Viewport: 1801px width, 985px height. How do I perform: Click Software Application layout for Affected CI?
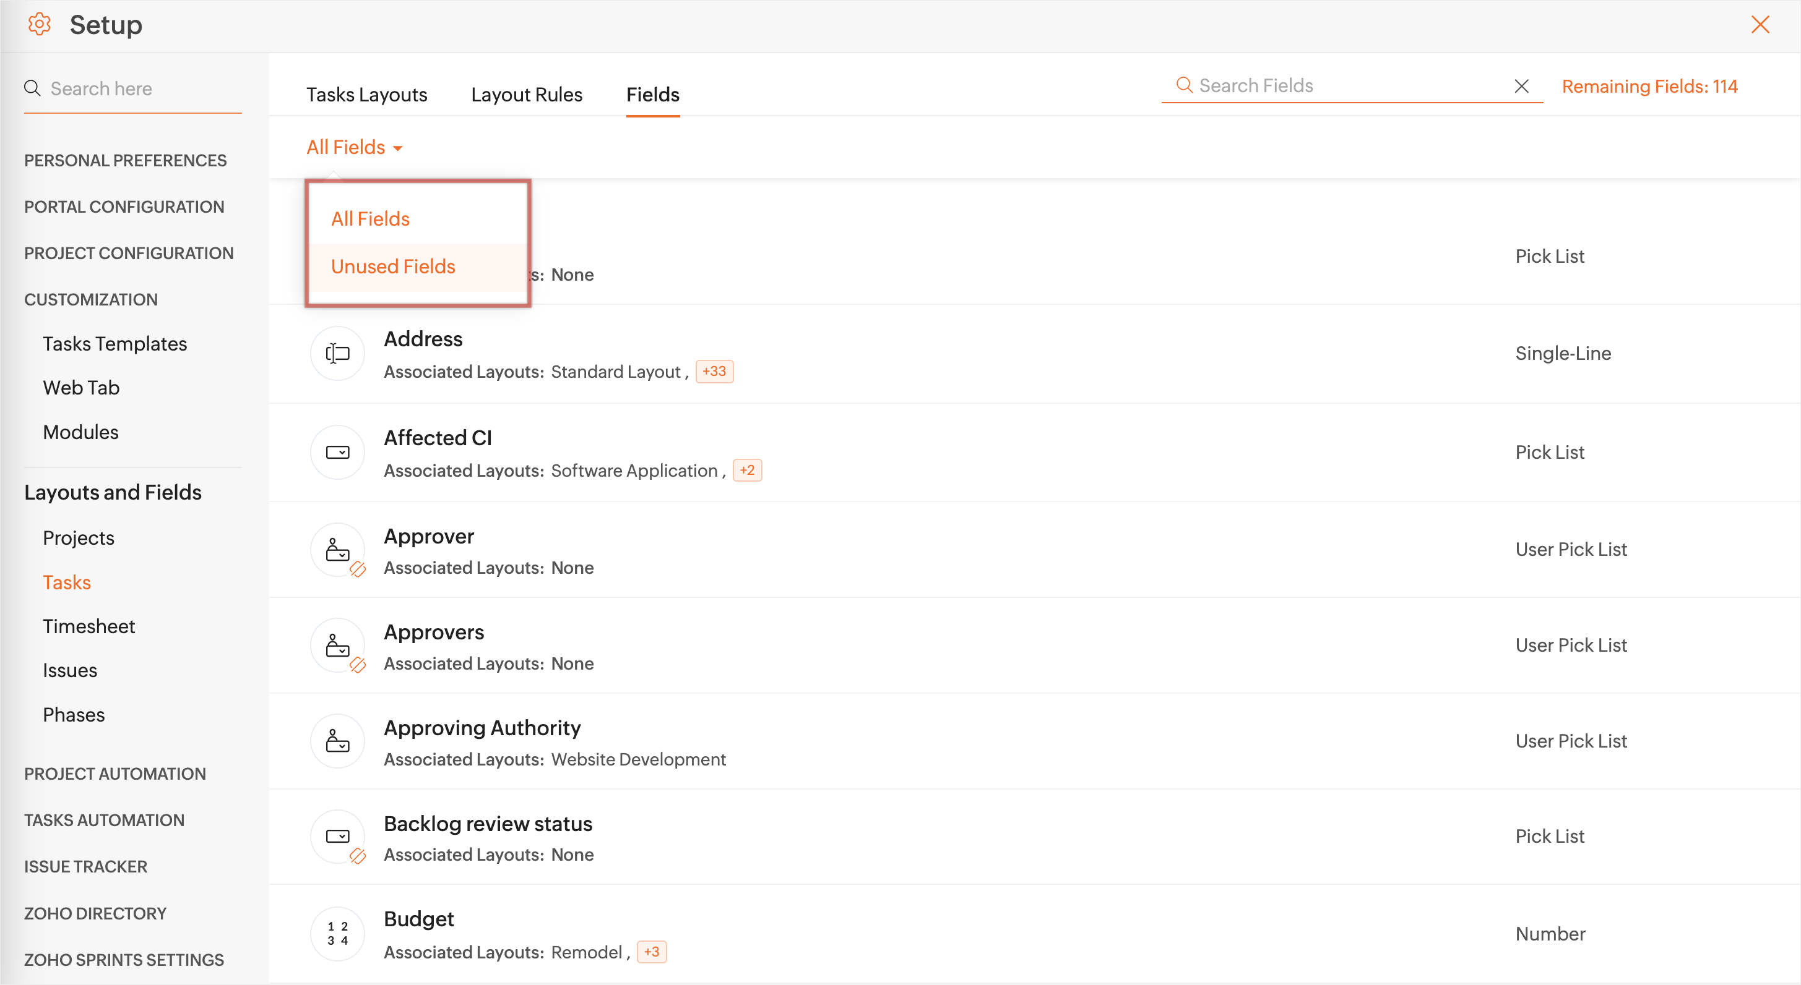coord(634,471)
